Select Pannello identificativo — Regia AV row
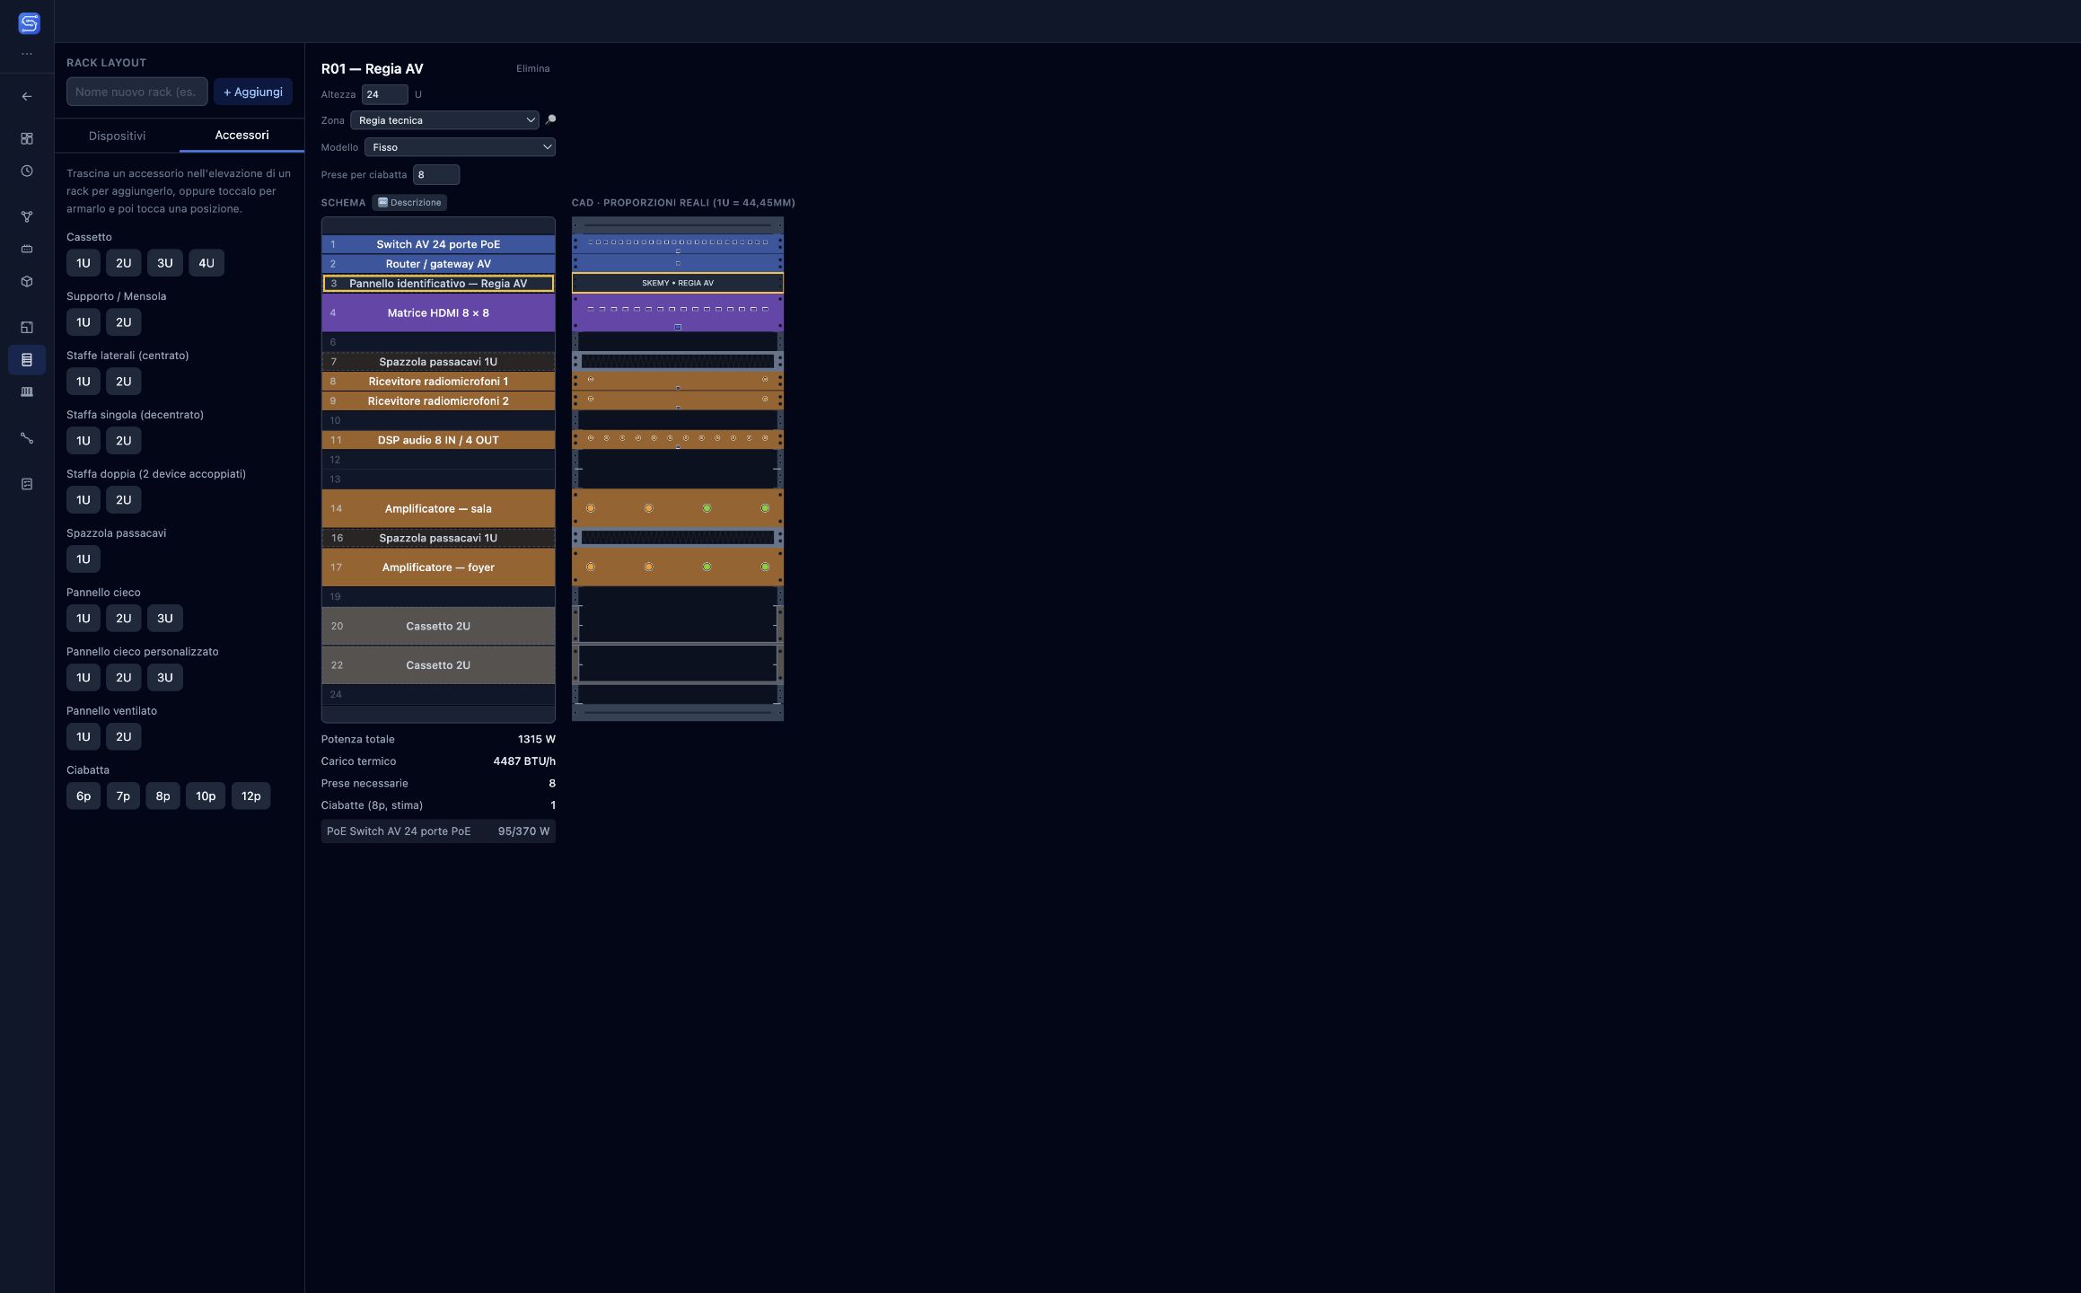2081x1293 pixels. tap(438, 284)
